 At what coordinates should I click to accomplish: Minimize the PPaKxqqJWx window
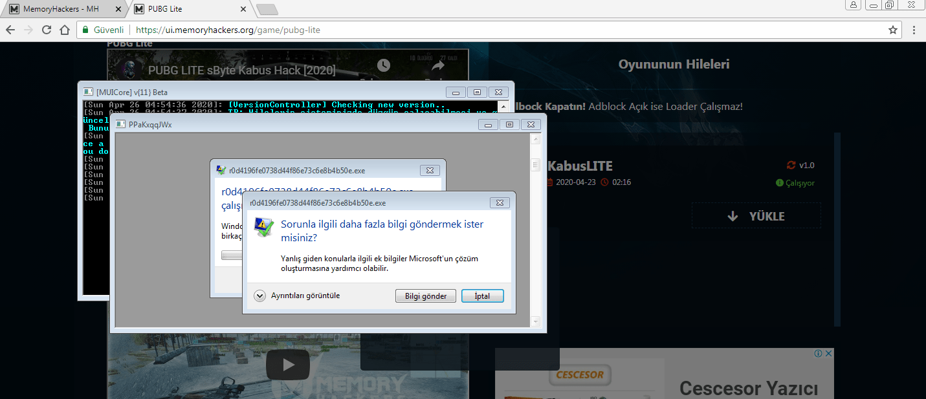point(488,124)
